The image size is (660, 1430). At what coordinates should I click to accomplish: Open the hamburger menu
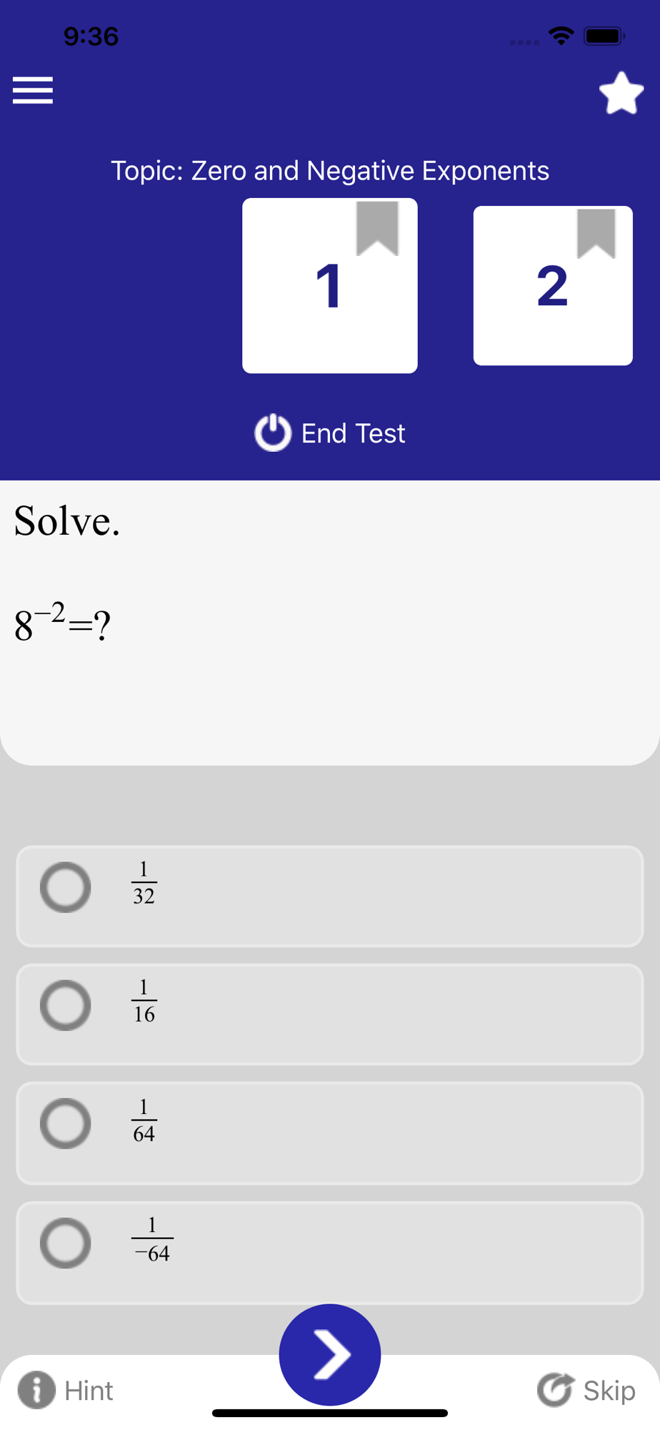[x=33, y=90]
